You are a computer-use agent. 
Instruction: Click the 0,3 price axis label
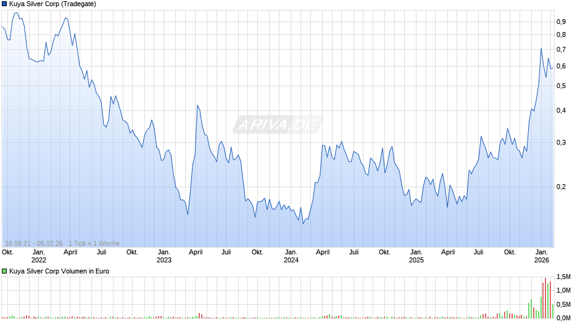(561, 143)
